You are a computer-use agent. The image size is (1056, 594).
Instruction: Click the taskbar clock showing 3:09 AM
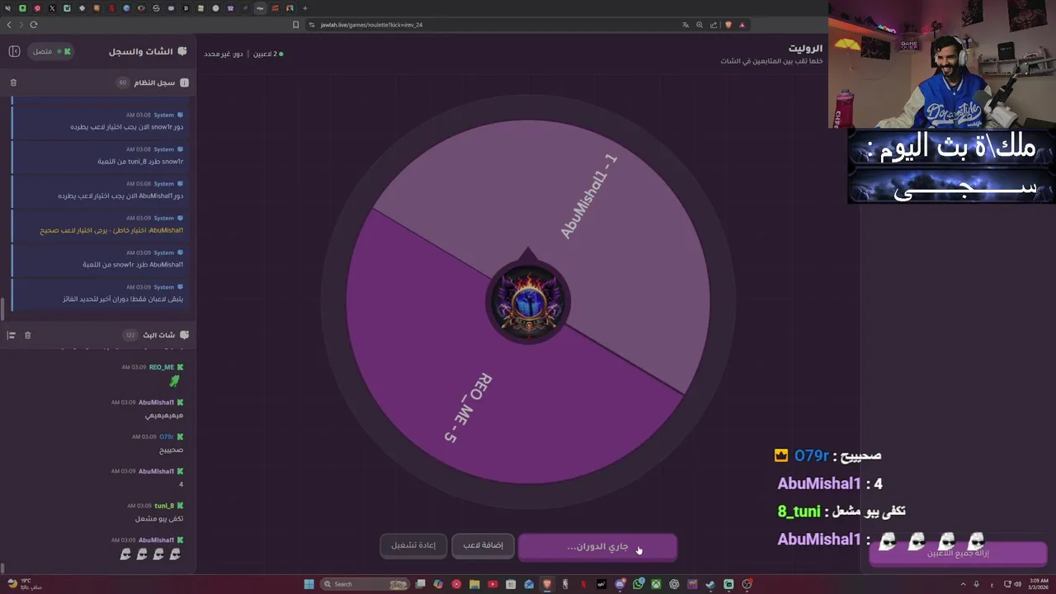click(1039, 584)
